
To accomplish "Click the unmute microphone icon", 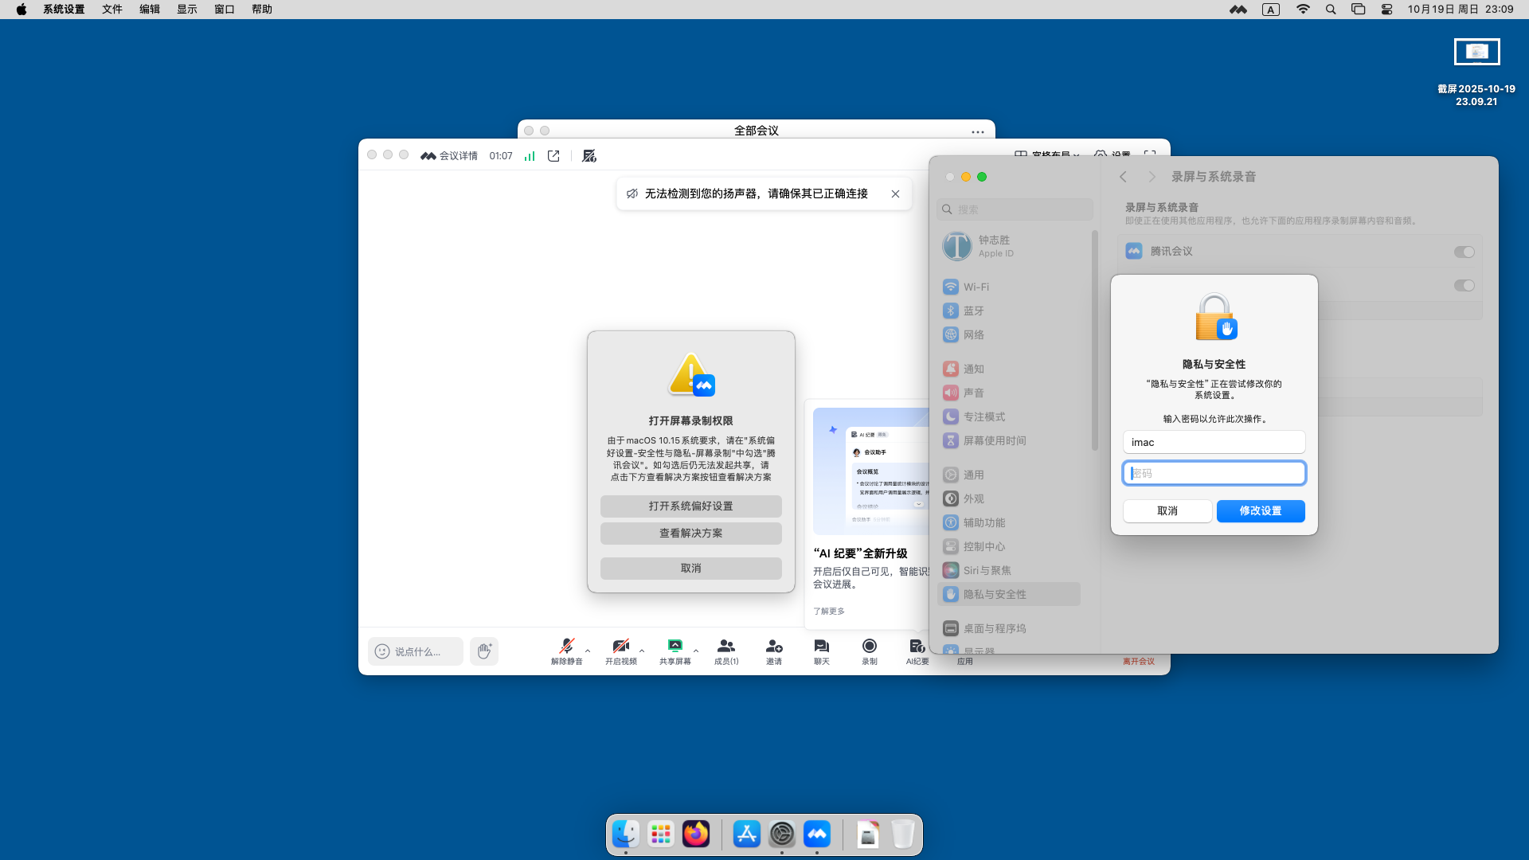I will point(566,646).
